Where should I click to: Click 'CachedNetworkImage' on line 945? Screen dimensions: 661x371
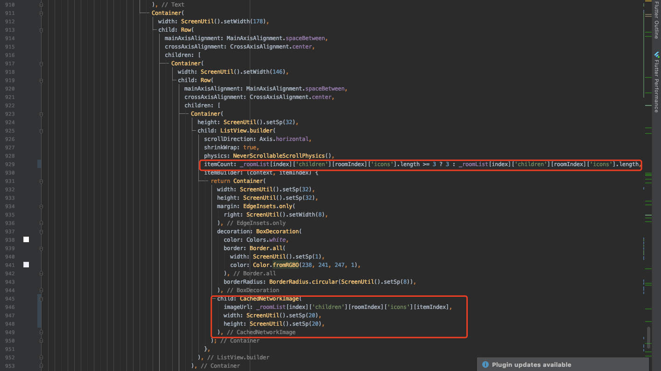(269, 299)
